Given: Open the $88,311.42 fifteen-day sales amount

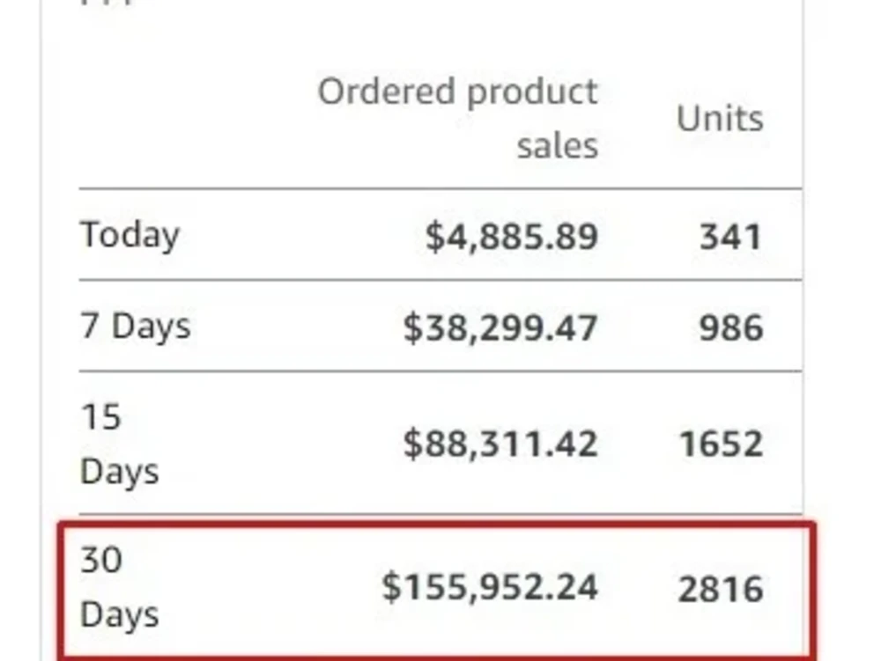Looking at the screenshot, I should pos(500,444).
